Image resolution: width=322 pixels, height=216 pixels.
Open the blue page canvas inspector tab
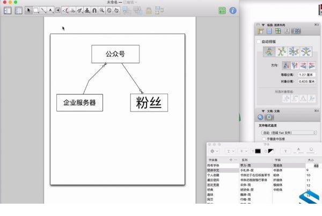(x=269, y=31)
